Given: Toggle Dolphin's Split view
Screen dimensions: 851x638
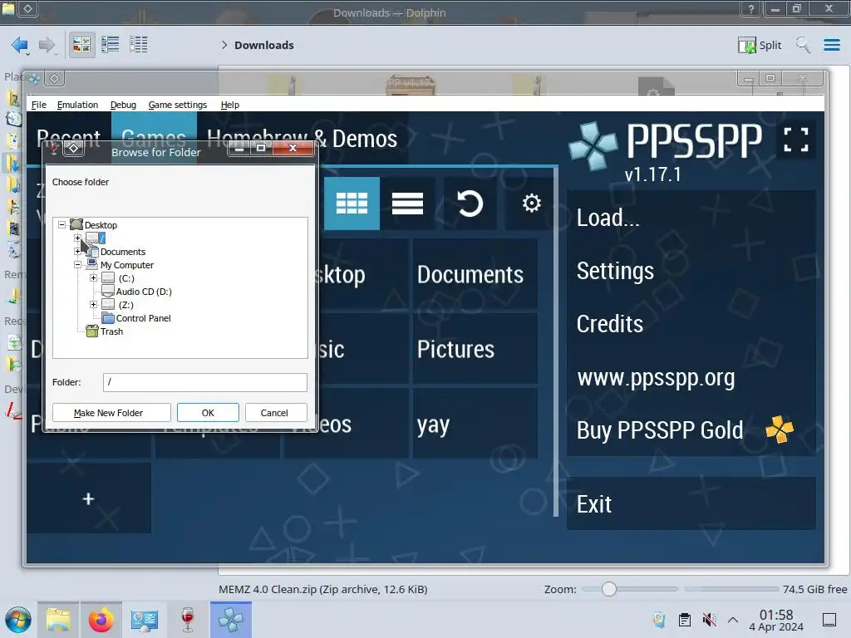Looking at the screenshot, I should 760,45.
